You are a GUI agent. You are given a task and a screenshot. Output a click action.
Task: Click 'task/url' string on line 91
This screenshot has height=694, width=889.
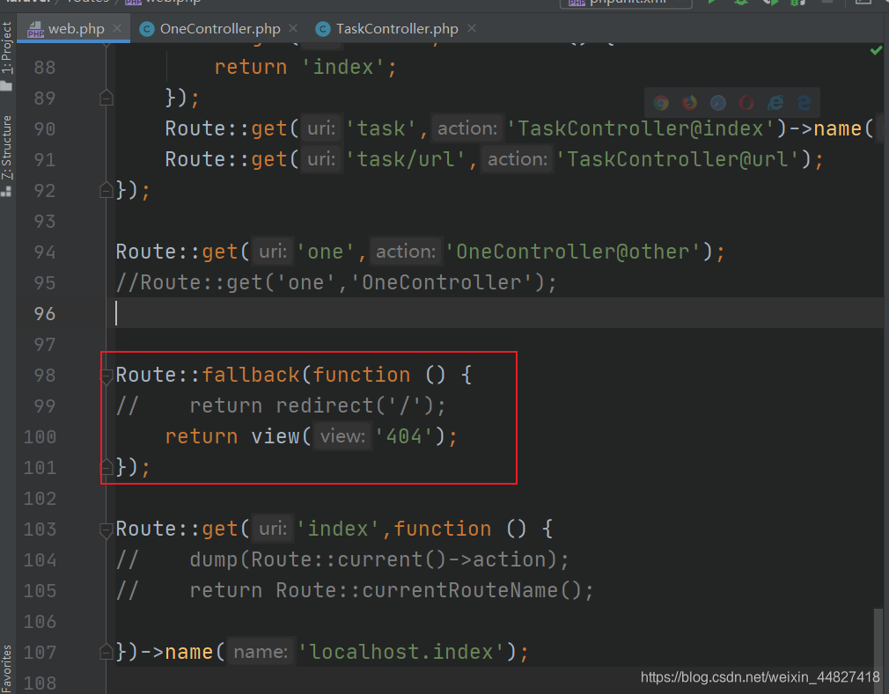(x=406, y=159)
